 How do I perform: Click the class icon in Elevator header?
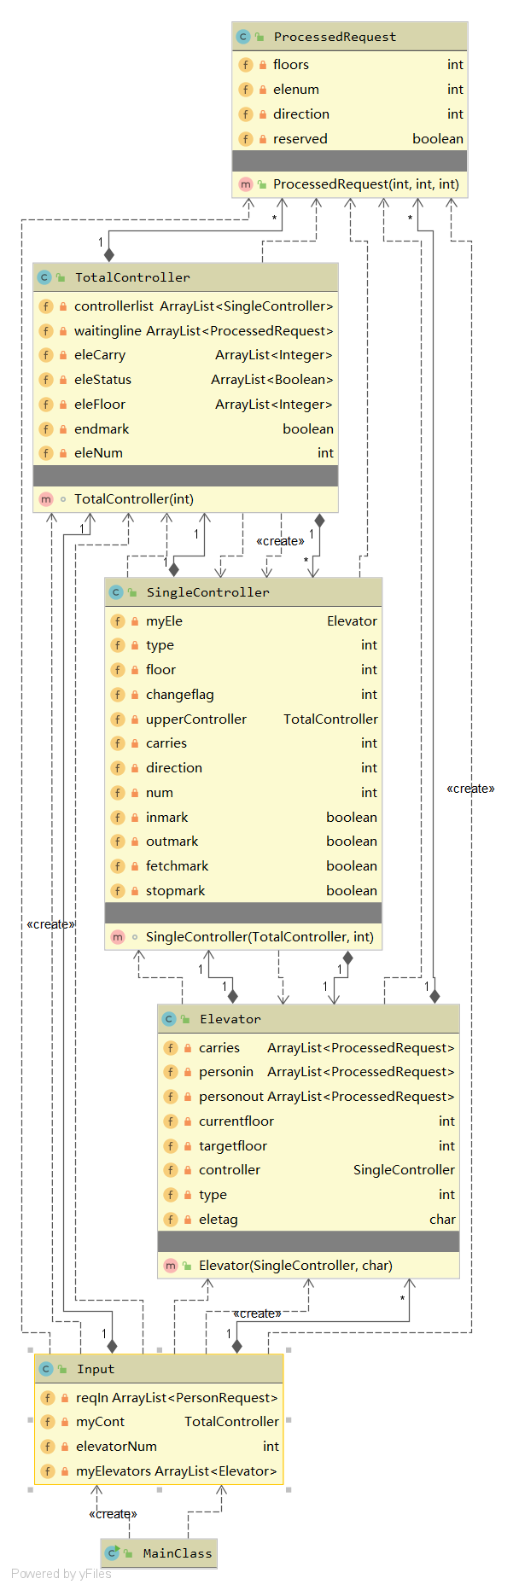point(169,1019)
